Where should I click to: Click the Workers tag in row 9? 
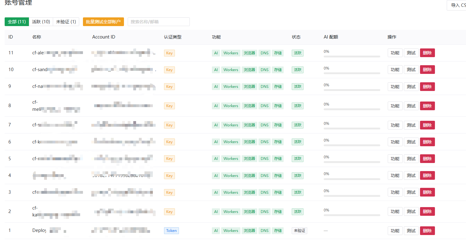[231, 87]
